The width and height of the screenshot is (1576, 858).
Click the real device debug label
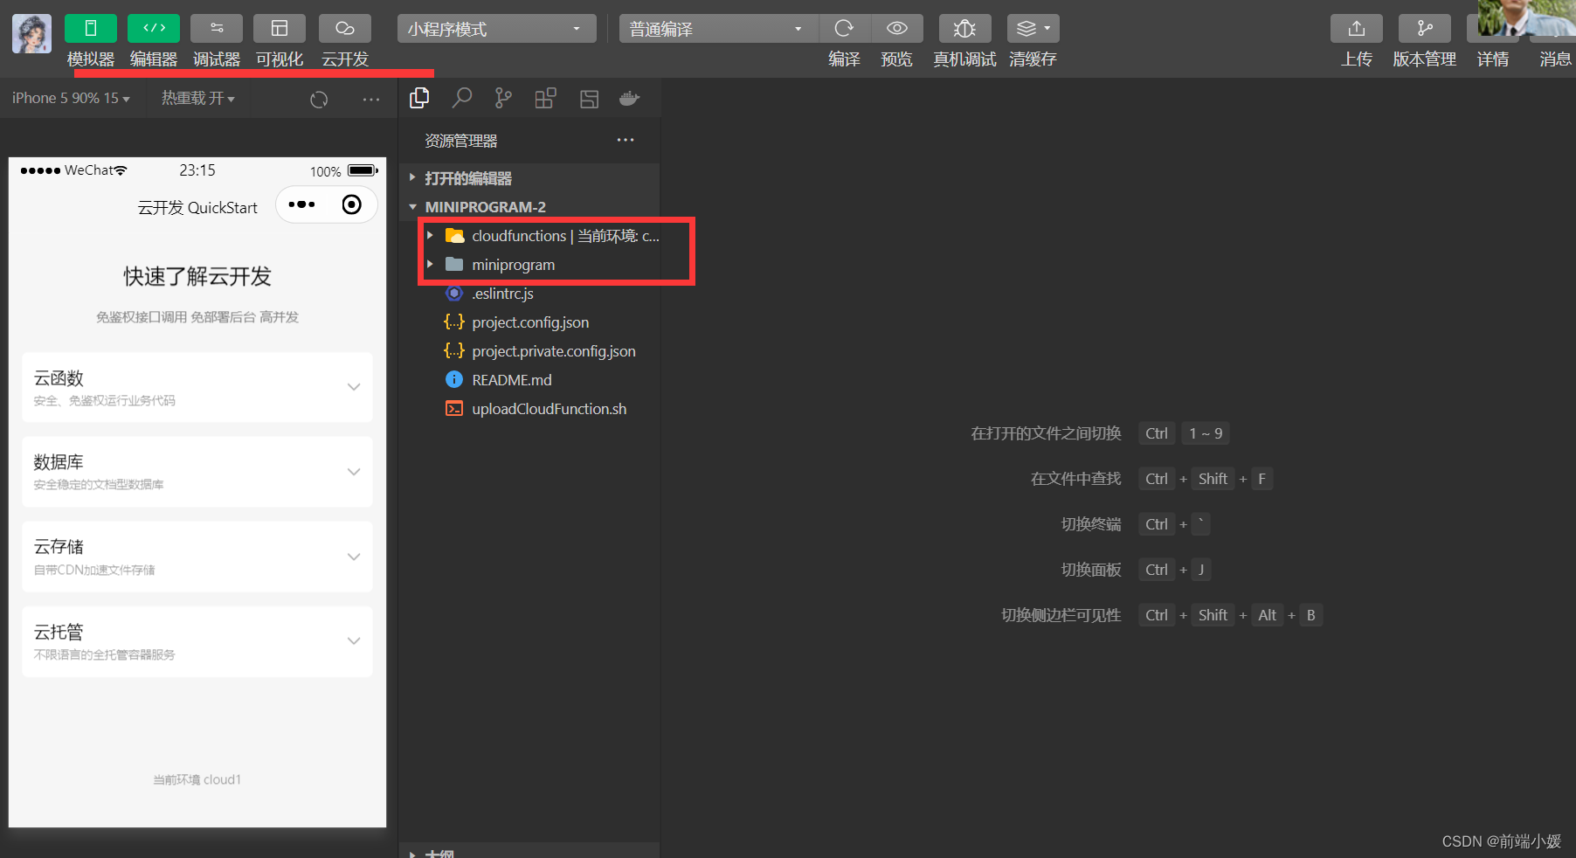coord(964,59)
